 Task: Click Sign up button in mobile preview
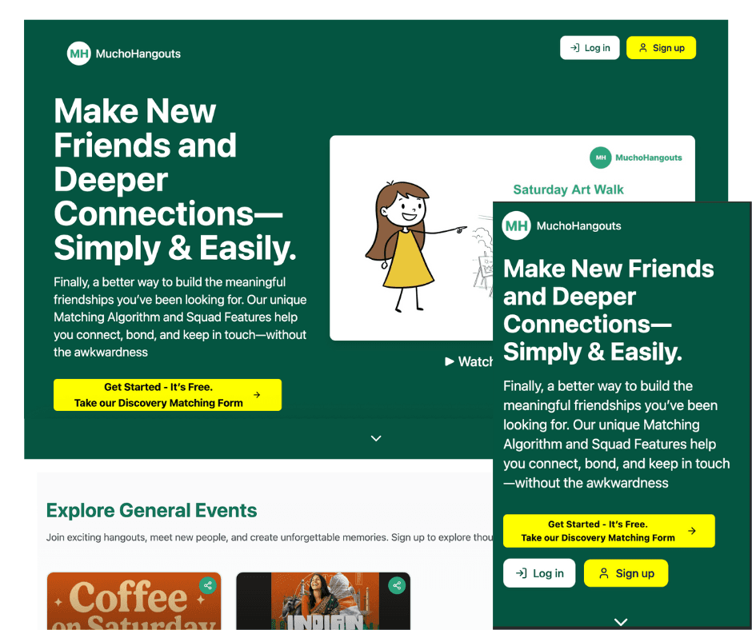tap(626, 573)
